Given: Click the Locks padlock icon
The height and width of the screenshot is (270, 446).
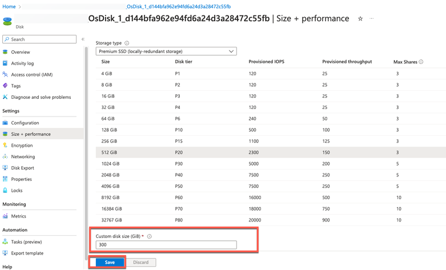Looking at the screenshot, I should point(5,191).
